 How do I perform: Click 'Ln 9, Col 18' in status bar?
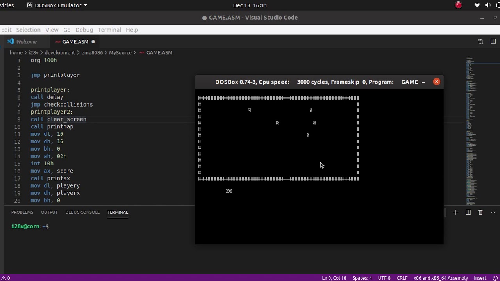[x=334, y=278]
